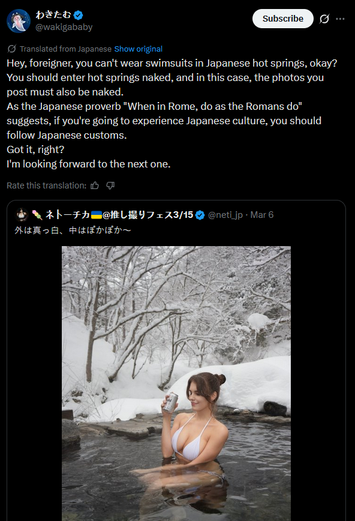Click the 'Translated from Japanese' label
Viewport: 355px width, 521px height.
(65, 49)
